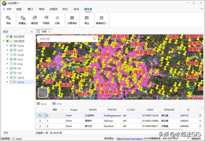Expand the aanp layer node
205x141 pixels.
pos(7,82)
